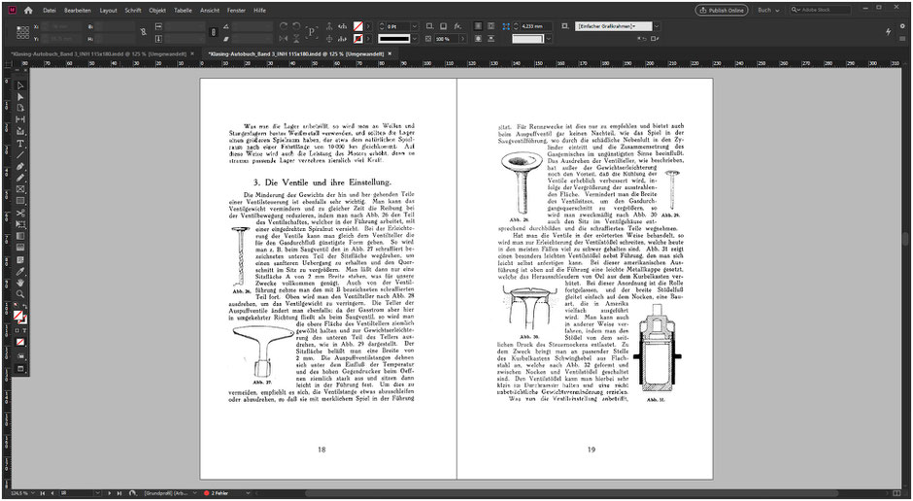Open Buch workspace switcher dropdown
This screenshot has width=913, height=501.
[x=768, y=10]
